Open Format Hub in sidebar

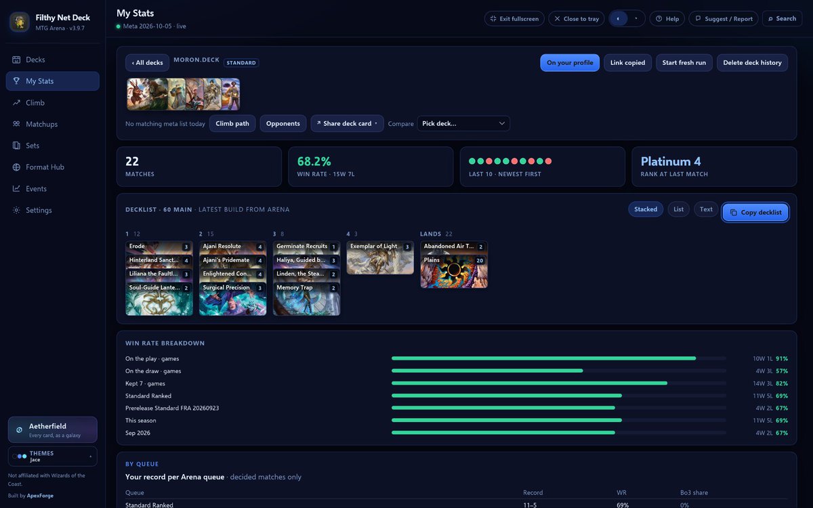pos(52,167)
